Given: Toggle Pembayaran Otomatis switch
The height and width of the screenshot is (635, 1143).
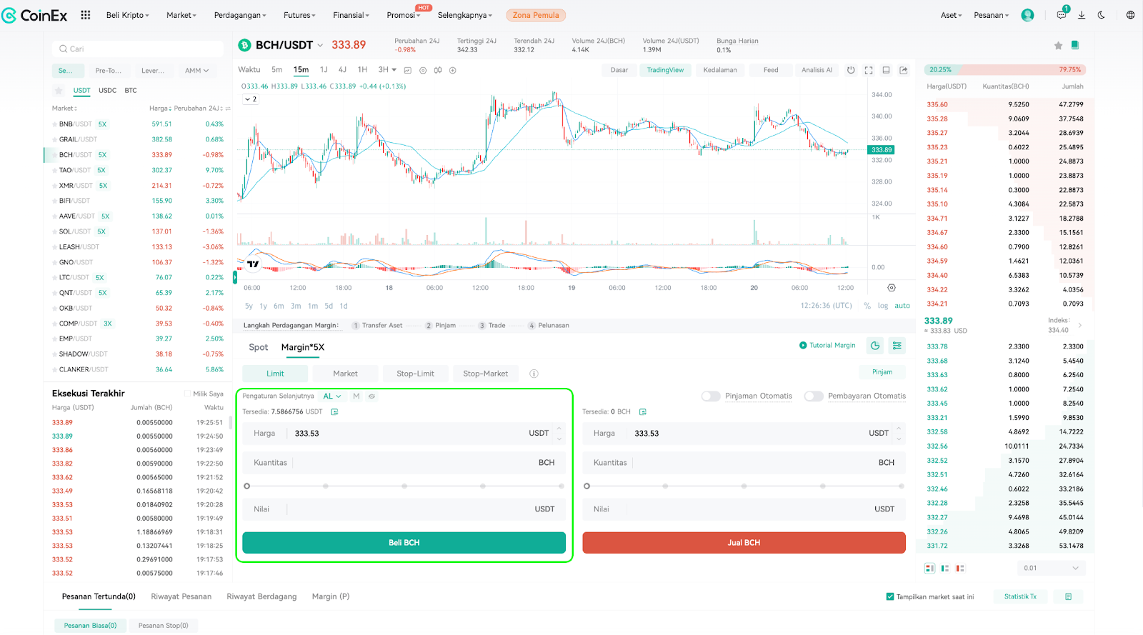Looking at the screenshot, I should pyautogui.click(x=814, y=396).
